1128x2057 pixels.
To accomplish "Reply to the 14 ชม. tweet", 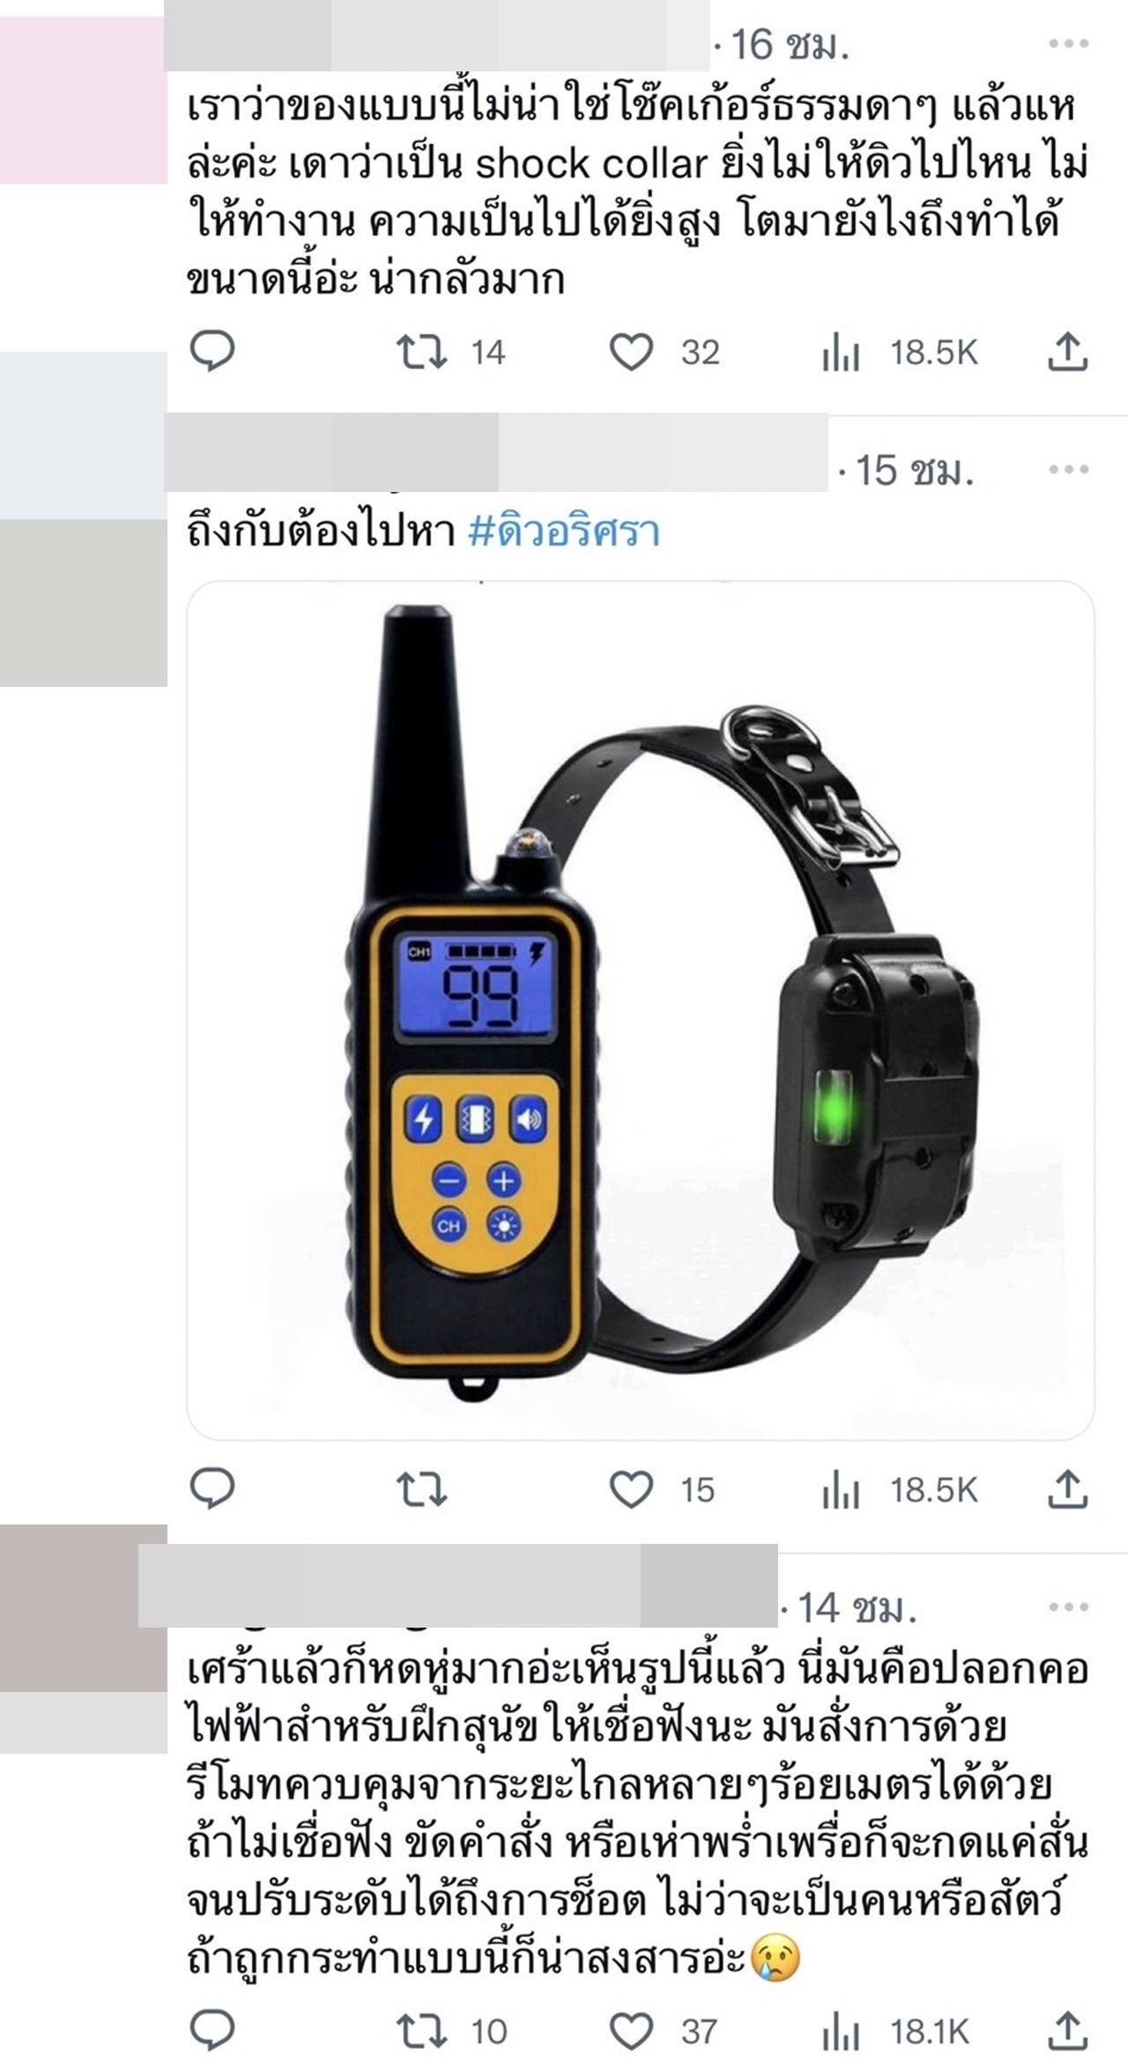I will click(x=212, y=2031).
